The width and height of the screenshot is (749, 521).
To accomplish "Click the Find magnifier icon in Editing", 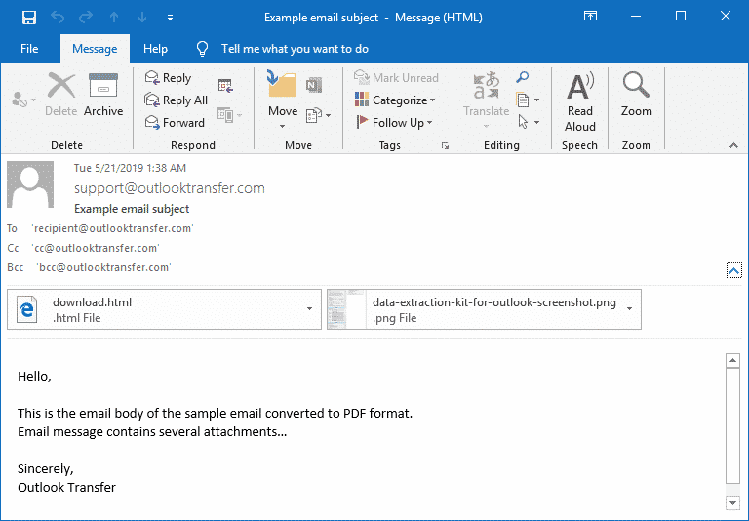I will coord(523,77).
